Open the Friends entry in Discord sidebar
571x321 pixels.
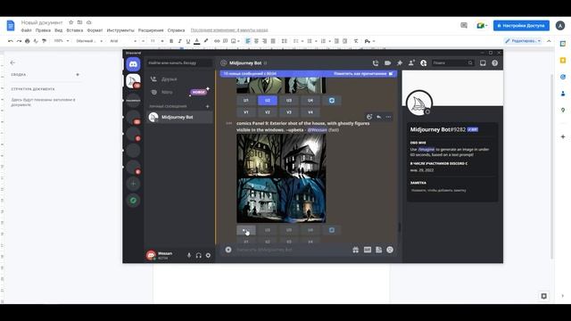[x=179, y=79]
